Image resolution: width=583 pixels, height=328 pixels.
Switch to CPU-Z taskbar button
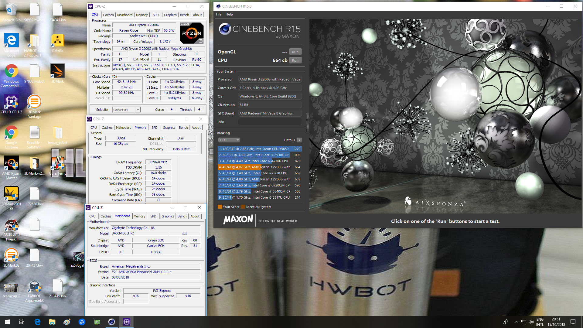pos(127,322)
